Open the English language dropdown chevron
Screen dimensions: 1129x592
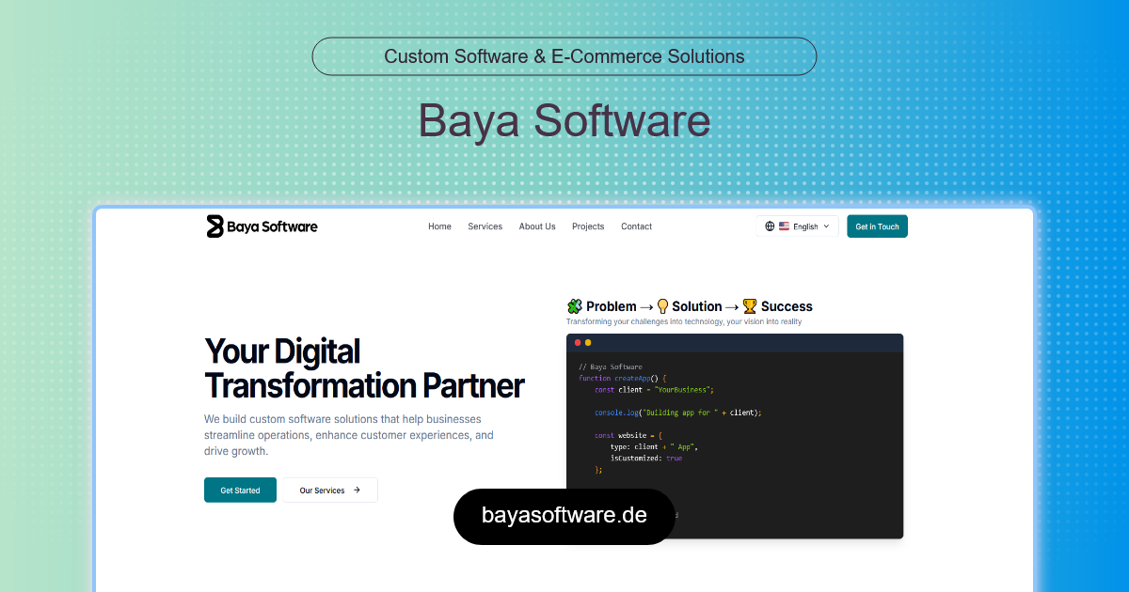pyautogui.click(x=826, y=226)
